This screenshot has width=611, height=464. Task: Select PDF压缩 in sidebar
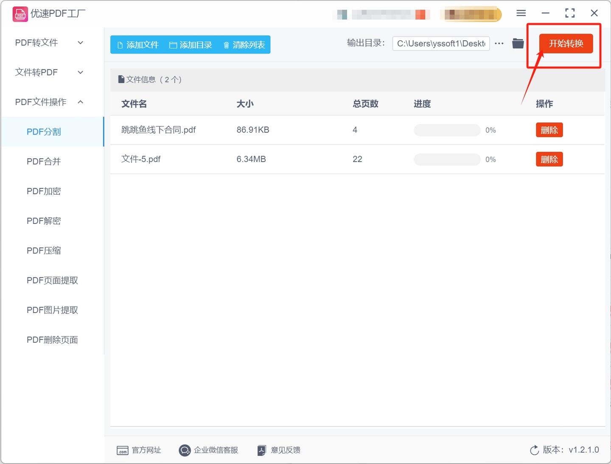[53, 251]
